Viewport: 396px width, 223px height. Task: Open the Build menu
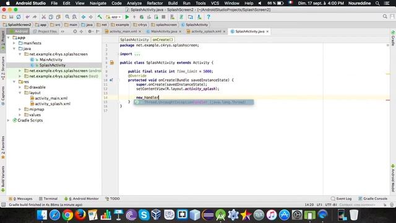(173, 3)
